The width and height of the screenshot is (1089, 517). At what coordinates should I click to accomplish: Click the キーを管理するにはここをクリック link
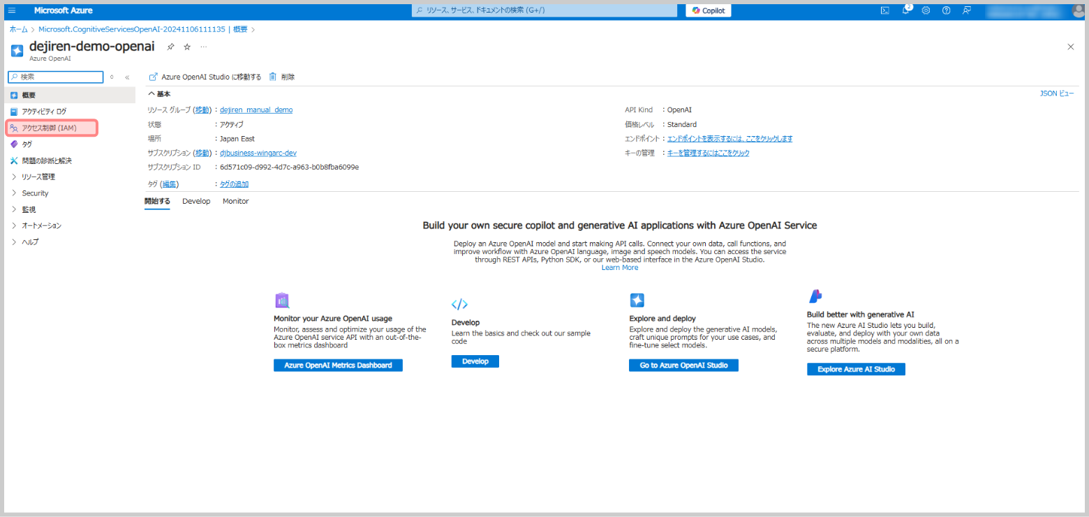click(709, 153)
